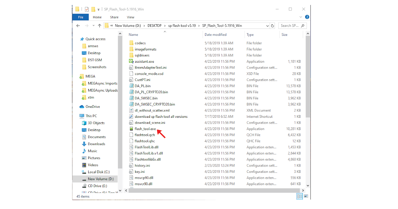Click the codecs folder icon

coord(131,43)
